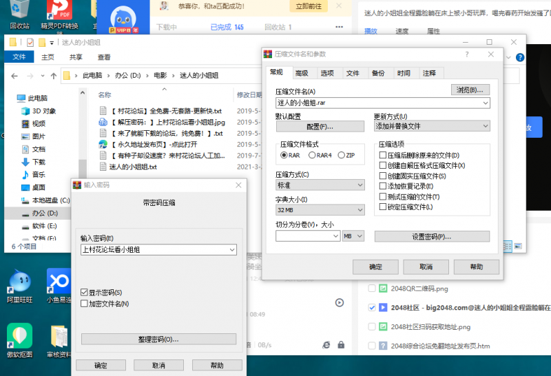
Task: Open the 傲软抠图 desktop icon
Action: (19, 337)
